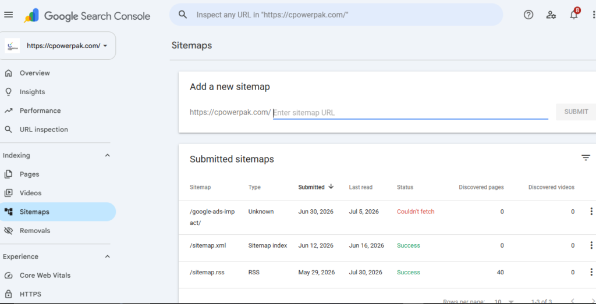This screenshot has width=596, height=304.
Task: Click the Sitemap index type cell
Action: click(x=268, y=245)
